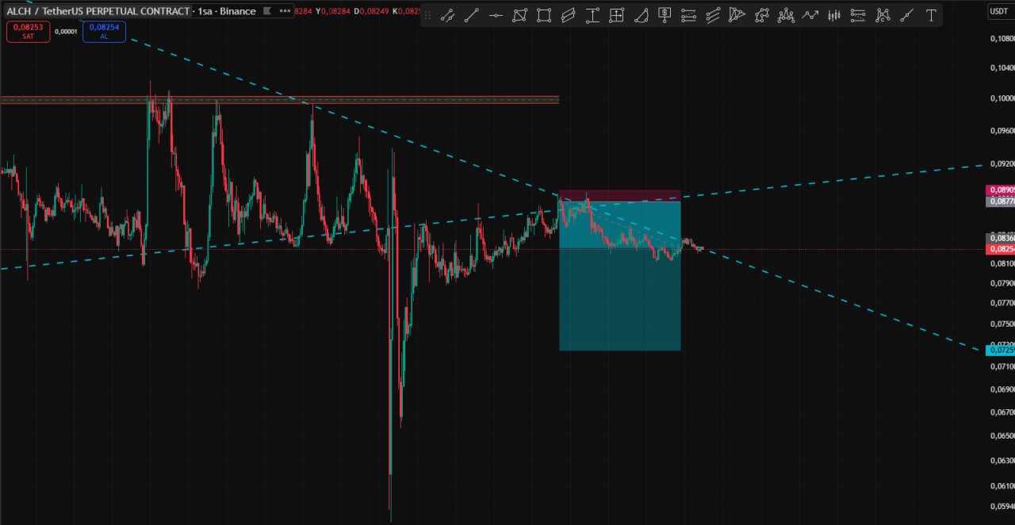Click the ALCH / TetherUS PERPETUAL CONTRACT title
Image resolution: width=1015 pixels, height=525 pixels.
pos(98,11)
